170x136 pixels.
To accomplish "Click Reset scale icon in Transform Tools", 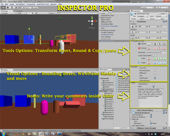I will (164, 44).
